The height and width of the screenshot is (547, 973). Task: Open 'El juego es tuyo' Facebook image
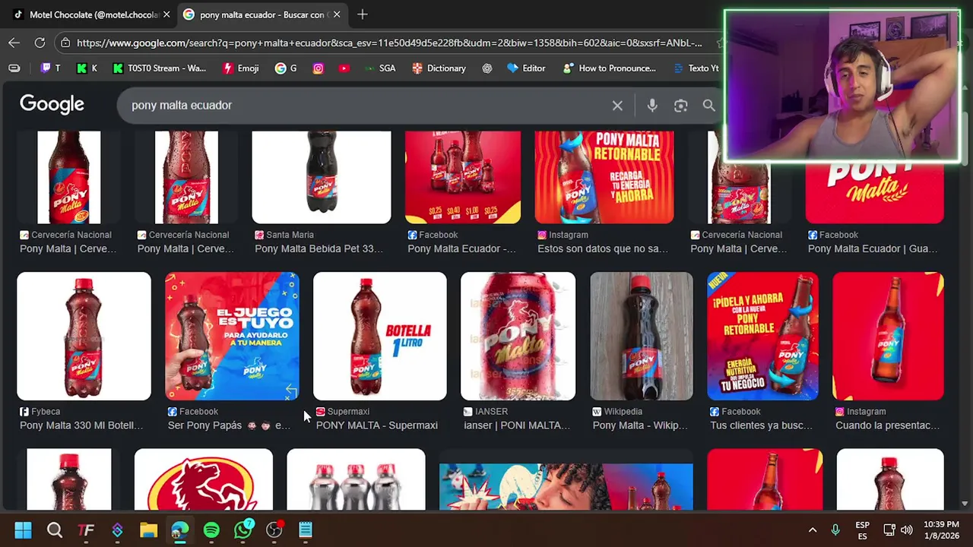point(232,336)
